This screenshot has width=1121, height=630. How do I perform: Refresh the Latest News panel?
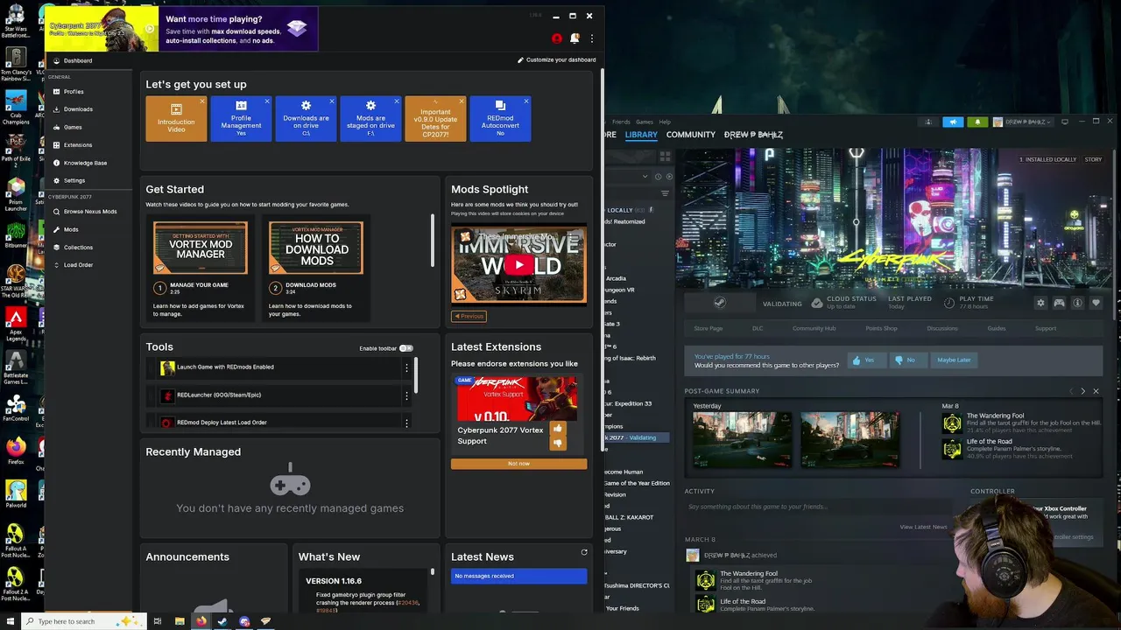coord(584,552)
